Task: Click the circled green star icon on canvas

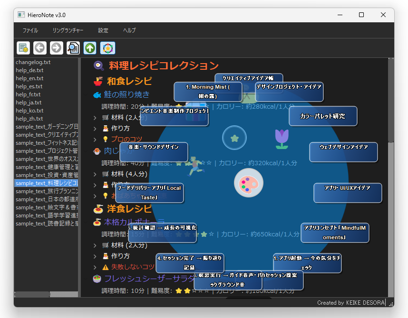Action: tap(234, 137)
